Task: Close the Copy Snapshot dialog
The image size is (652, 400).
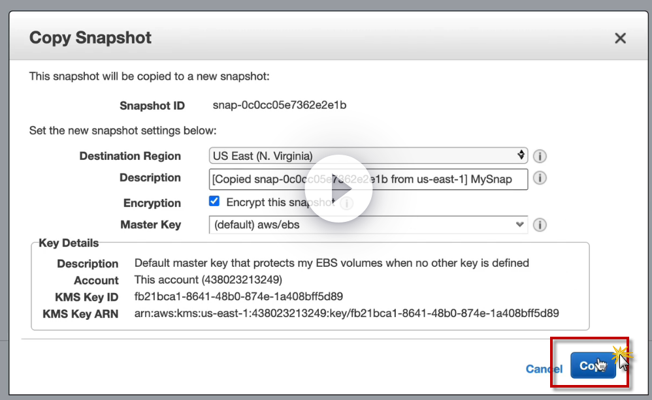Action: (620, 38)
